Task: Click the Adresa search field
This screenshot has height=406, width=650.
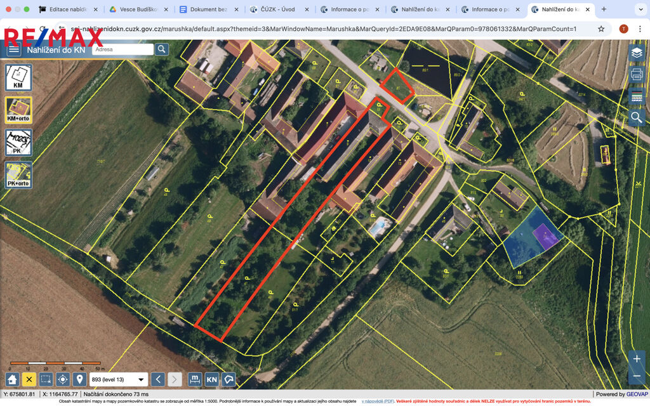Action: [x=122, y=49]
